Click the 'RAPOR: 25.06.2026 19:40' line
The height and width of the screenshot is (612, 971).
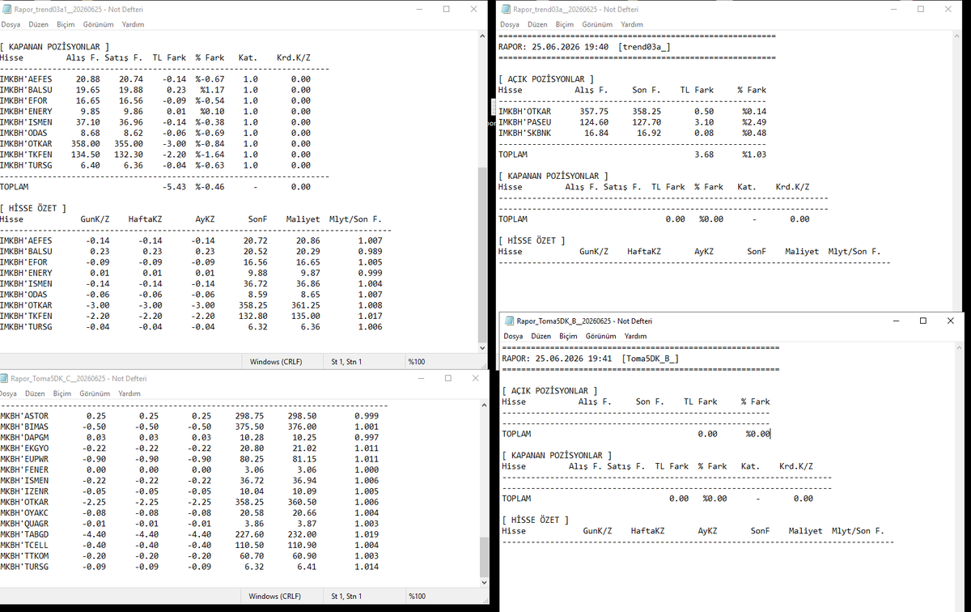pyautogui.click(x=555, y=47)
